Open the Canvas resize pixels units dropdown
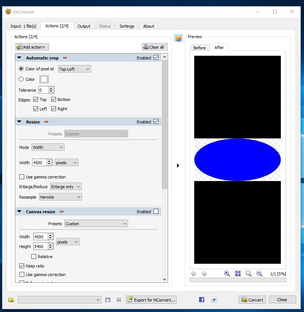The width and height of the screenshot is (304, 312). point(68,242)
